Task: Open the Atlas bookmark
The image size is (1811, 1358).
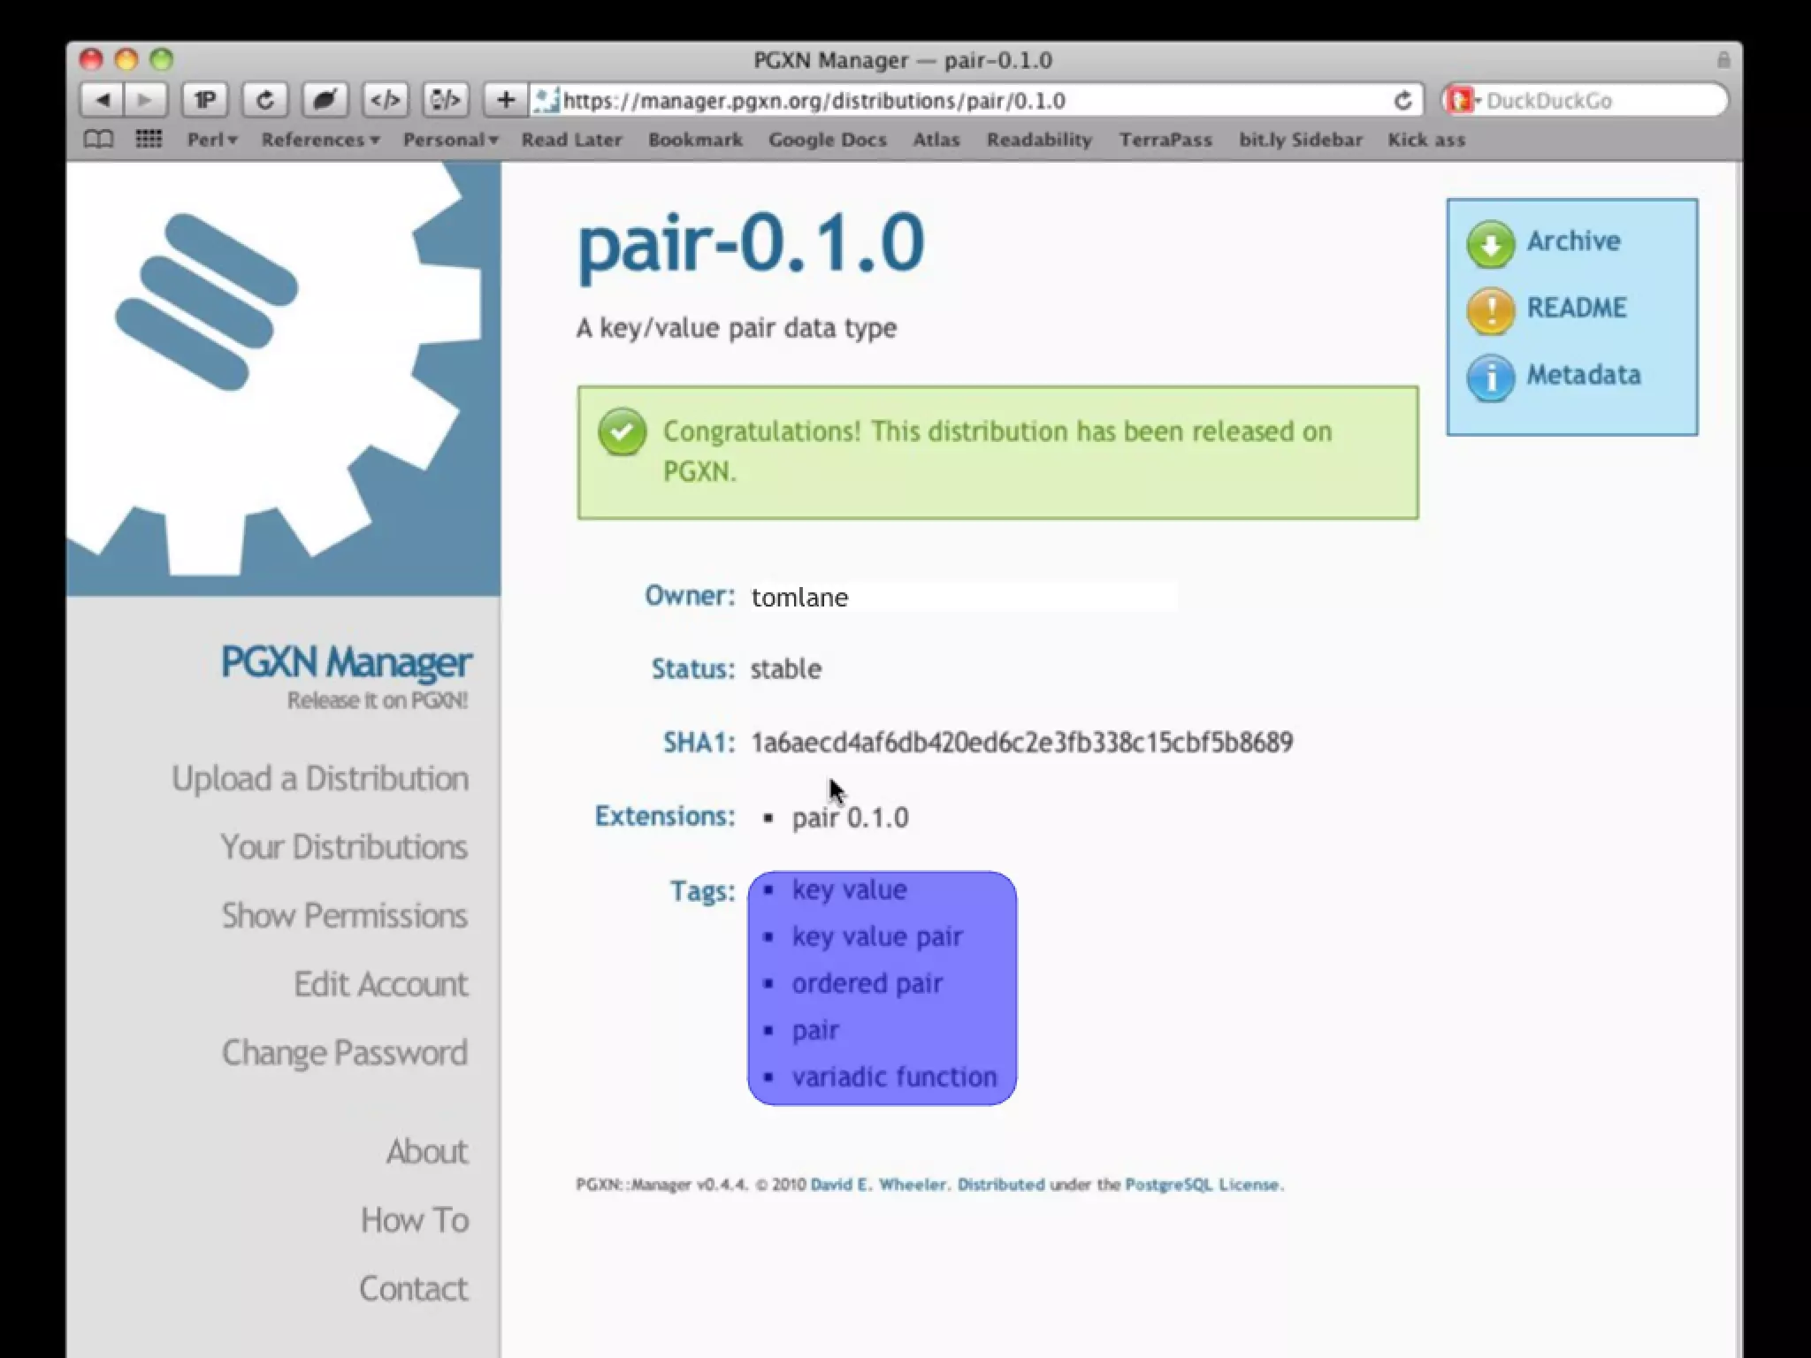Action: (x=936, y=140)
